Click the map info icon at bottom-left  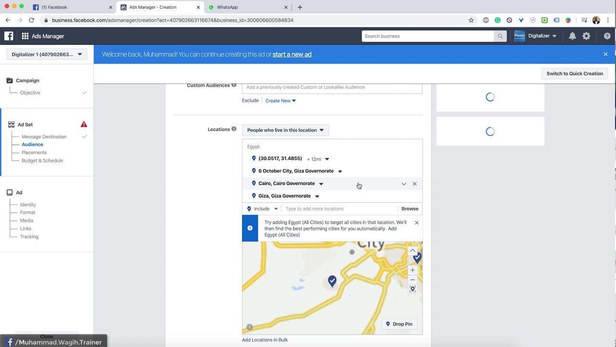(249, 327)
